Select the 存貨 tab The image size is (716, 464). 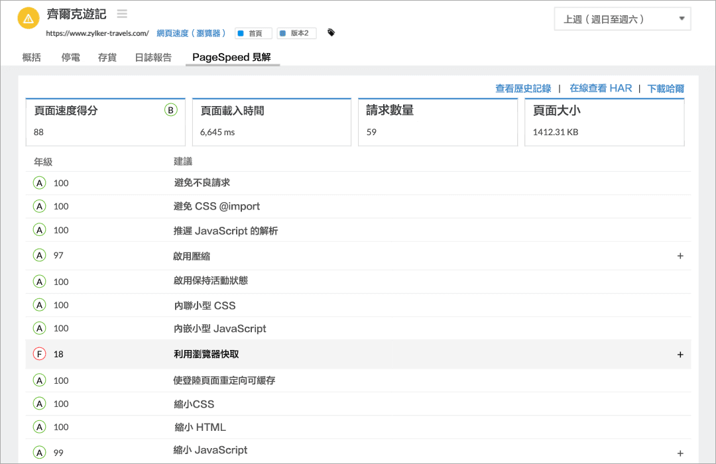tap(107, 58)
